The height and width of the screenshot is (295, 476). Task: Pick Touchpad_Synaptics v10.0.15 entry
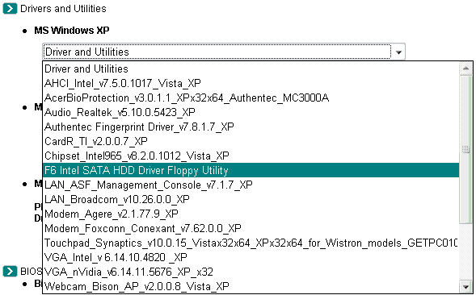tap(251, 243)
